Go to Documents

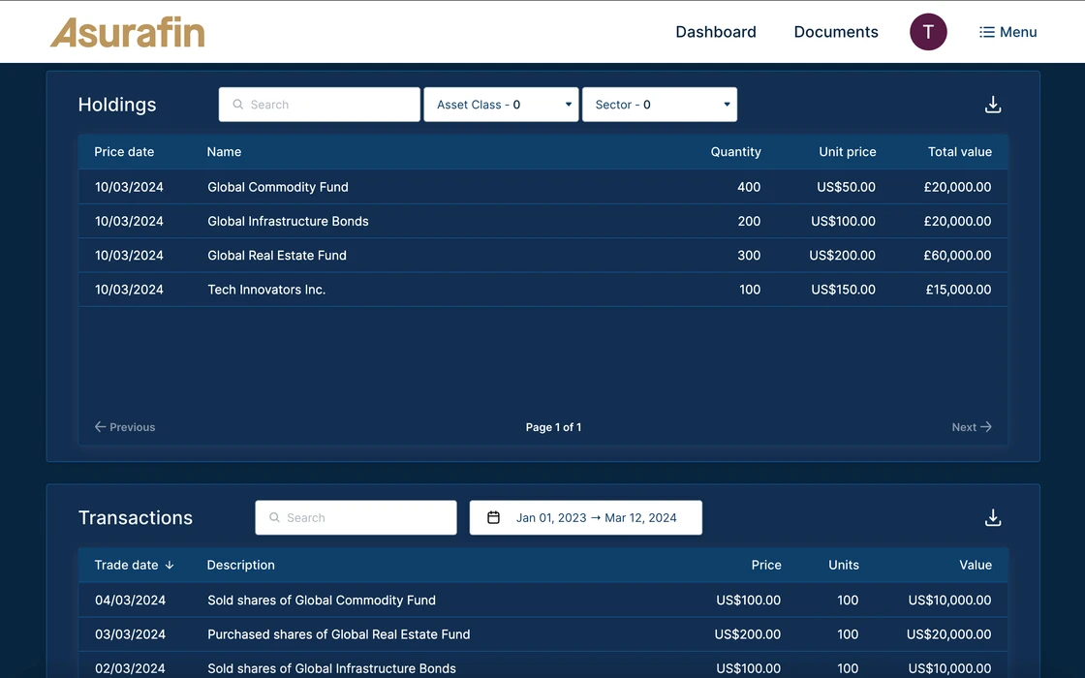836,32
